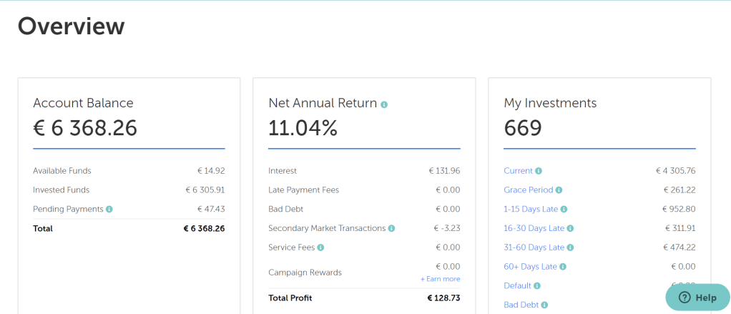This screenshot has width=731, height=314.
Task: Click the info icon beside 1-15 Days Late
Action: pos(564,210)
